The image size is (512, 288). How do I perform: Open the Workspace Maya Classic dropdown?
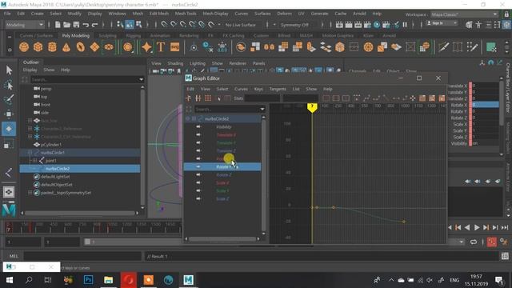click(464, 14)
